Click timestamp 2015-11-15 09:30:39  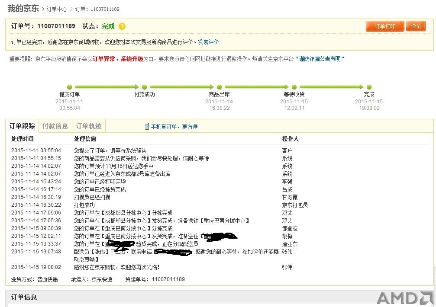[36, 228]
